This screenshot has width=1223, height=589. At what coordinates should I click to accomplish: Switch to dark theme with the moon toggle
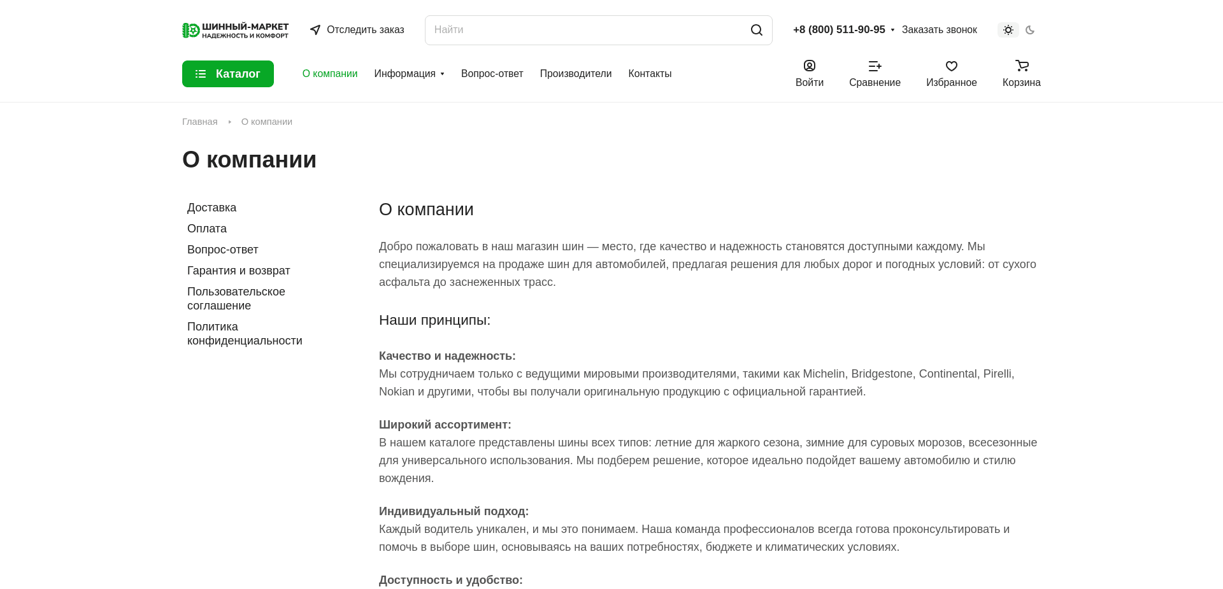(x=1030, y=30)
